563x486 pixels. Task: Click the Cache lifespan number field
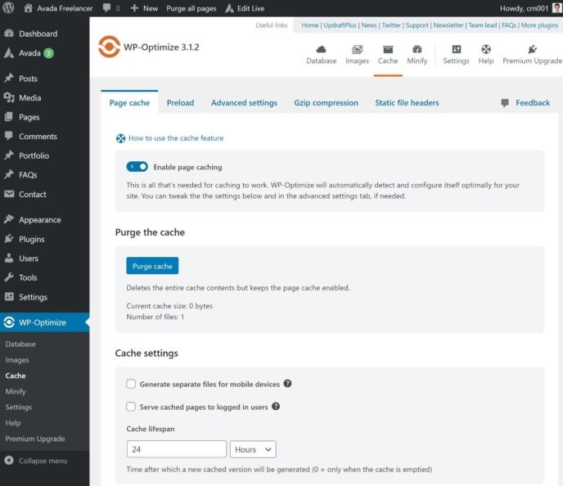coord(177,449)
